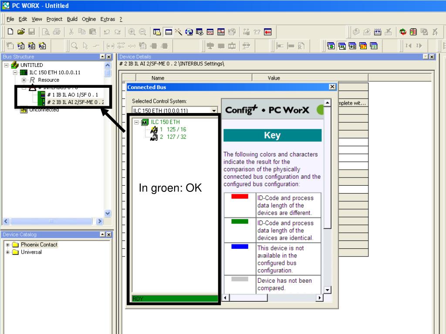Open a project with the folder icon
Image resolution: width=446 pixels, height=334 pixels.
[x=21, y=31]
